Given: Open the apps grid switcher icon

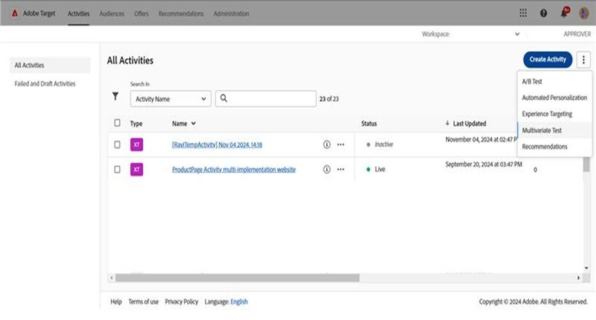Looking at the screenshot, I should (523, 13).
